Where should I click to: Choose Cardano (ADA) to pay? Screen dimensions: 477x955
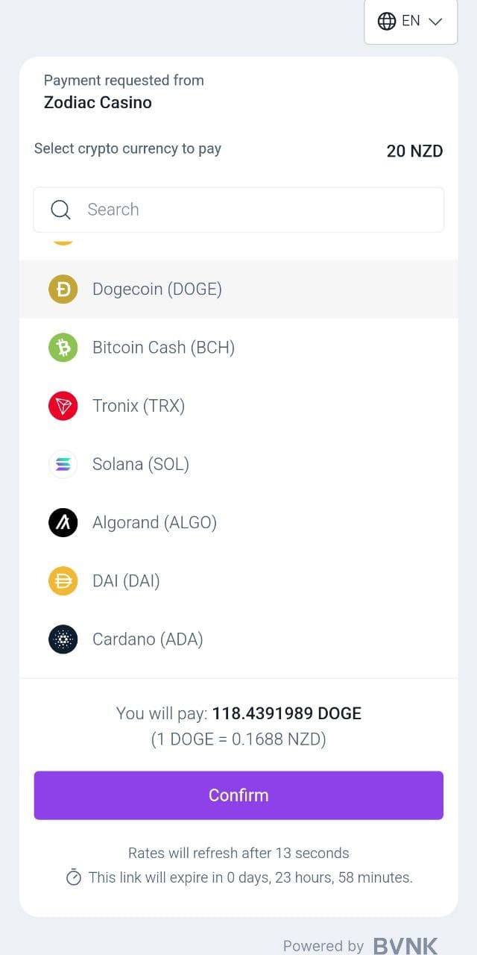[x=148, y=639]
